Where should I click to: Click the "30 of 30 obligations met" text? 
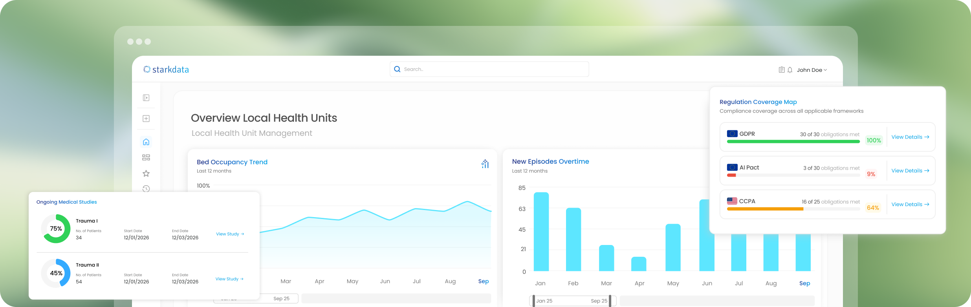[x=830, y=134]
